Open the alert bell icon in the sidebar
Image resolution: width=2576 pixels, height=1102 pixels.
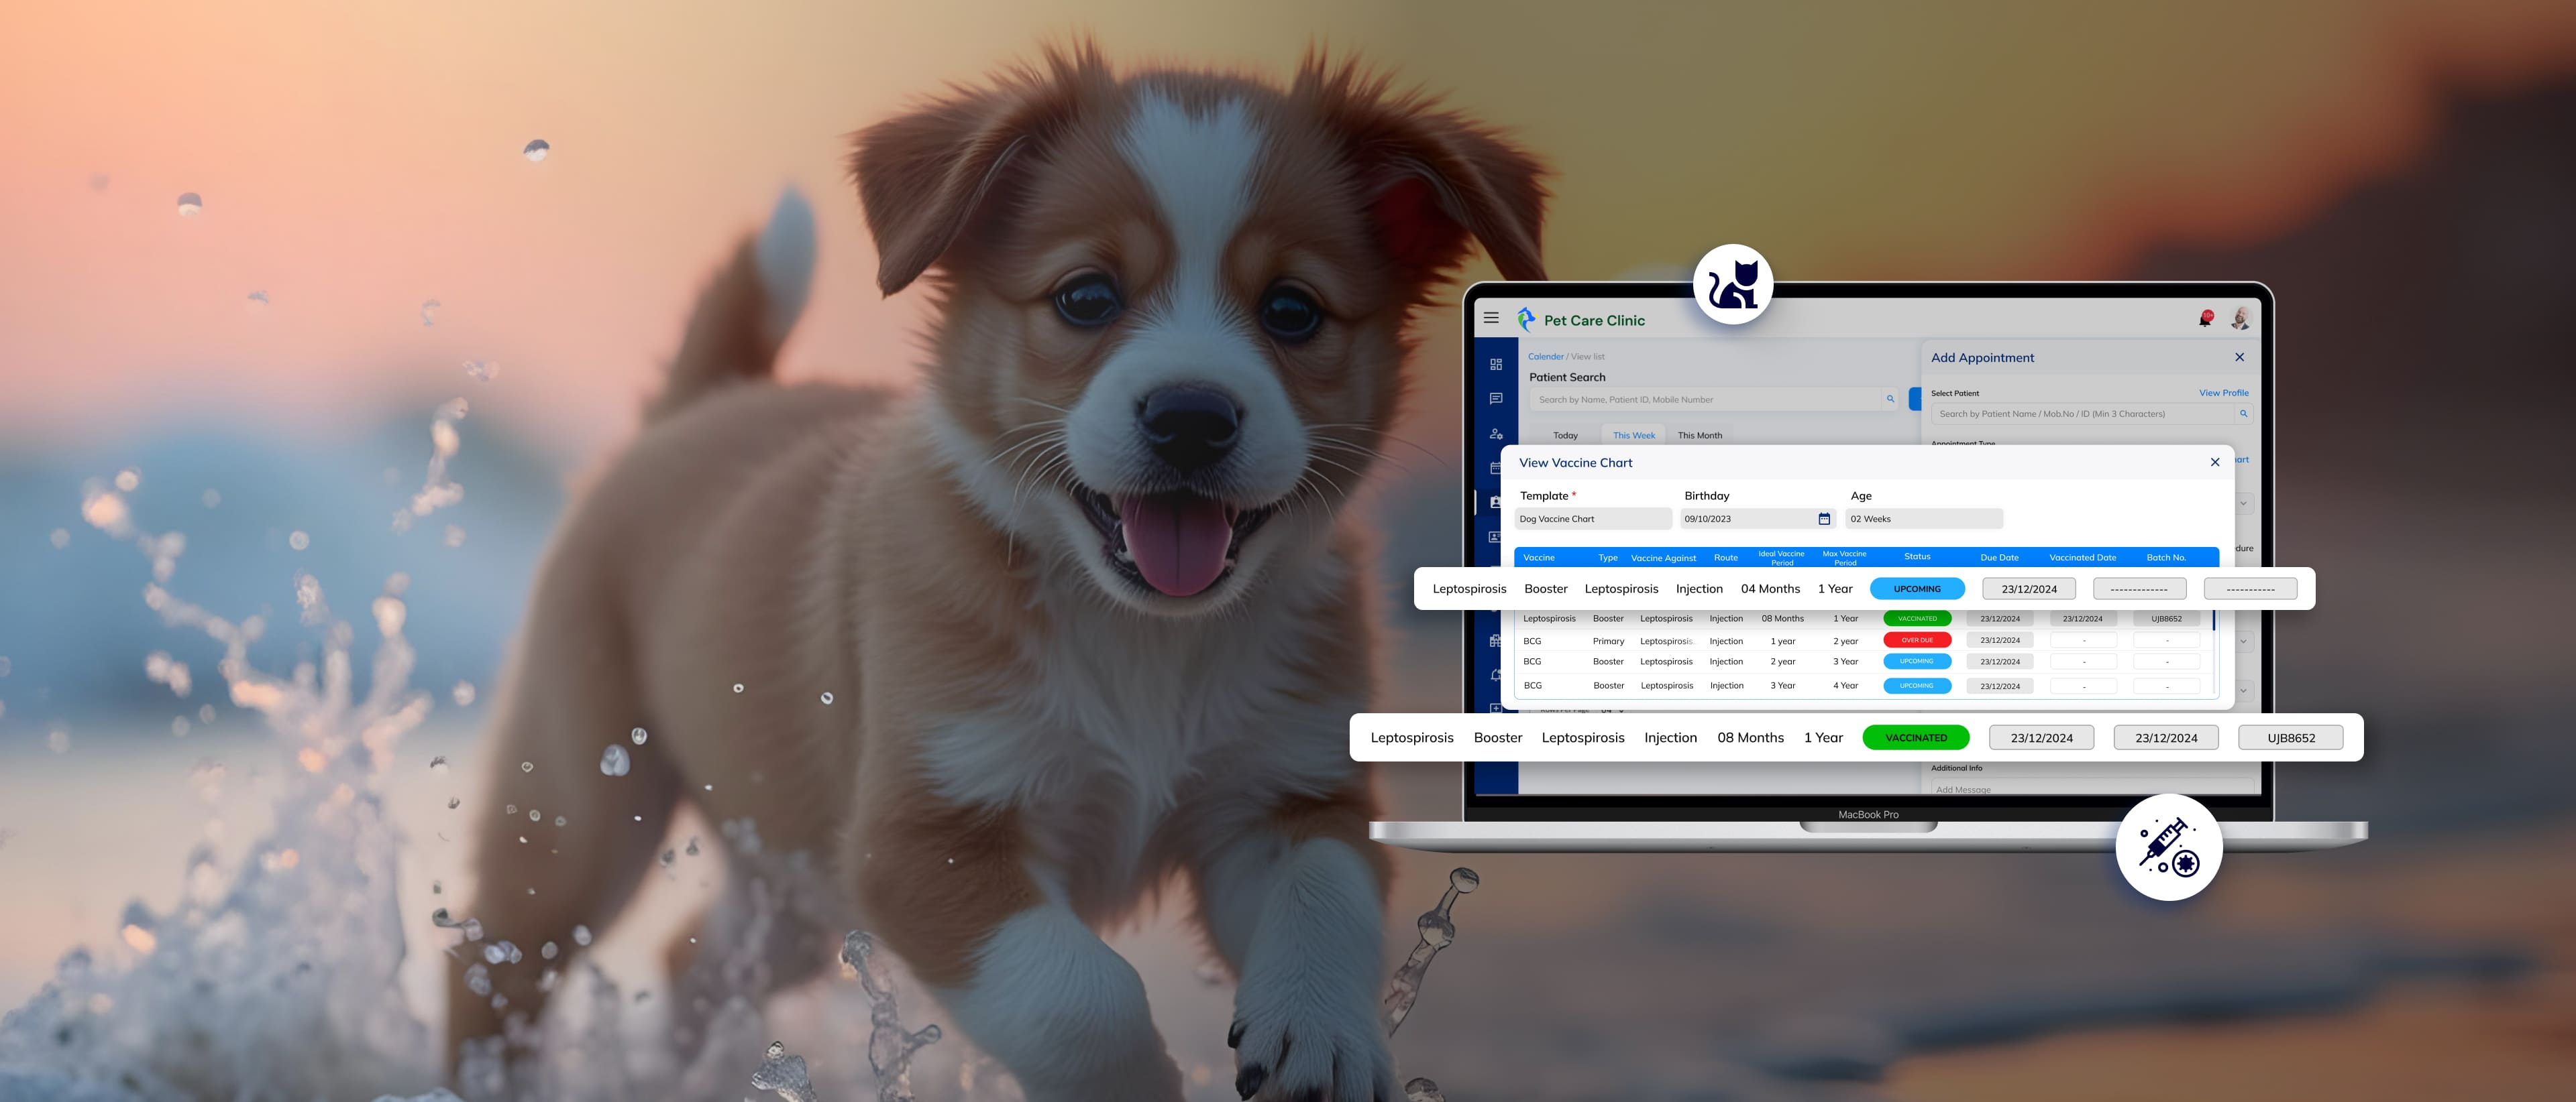(1495, 676)
